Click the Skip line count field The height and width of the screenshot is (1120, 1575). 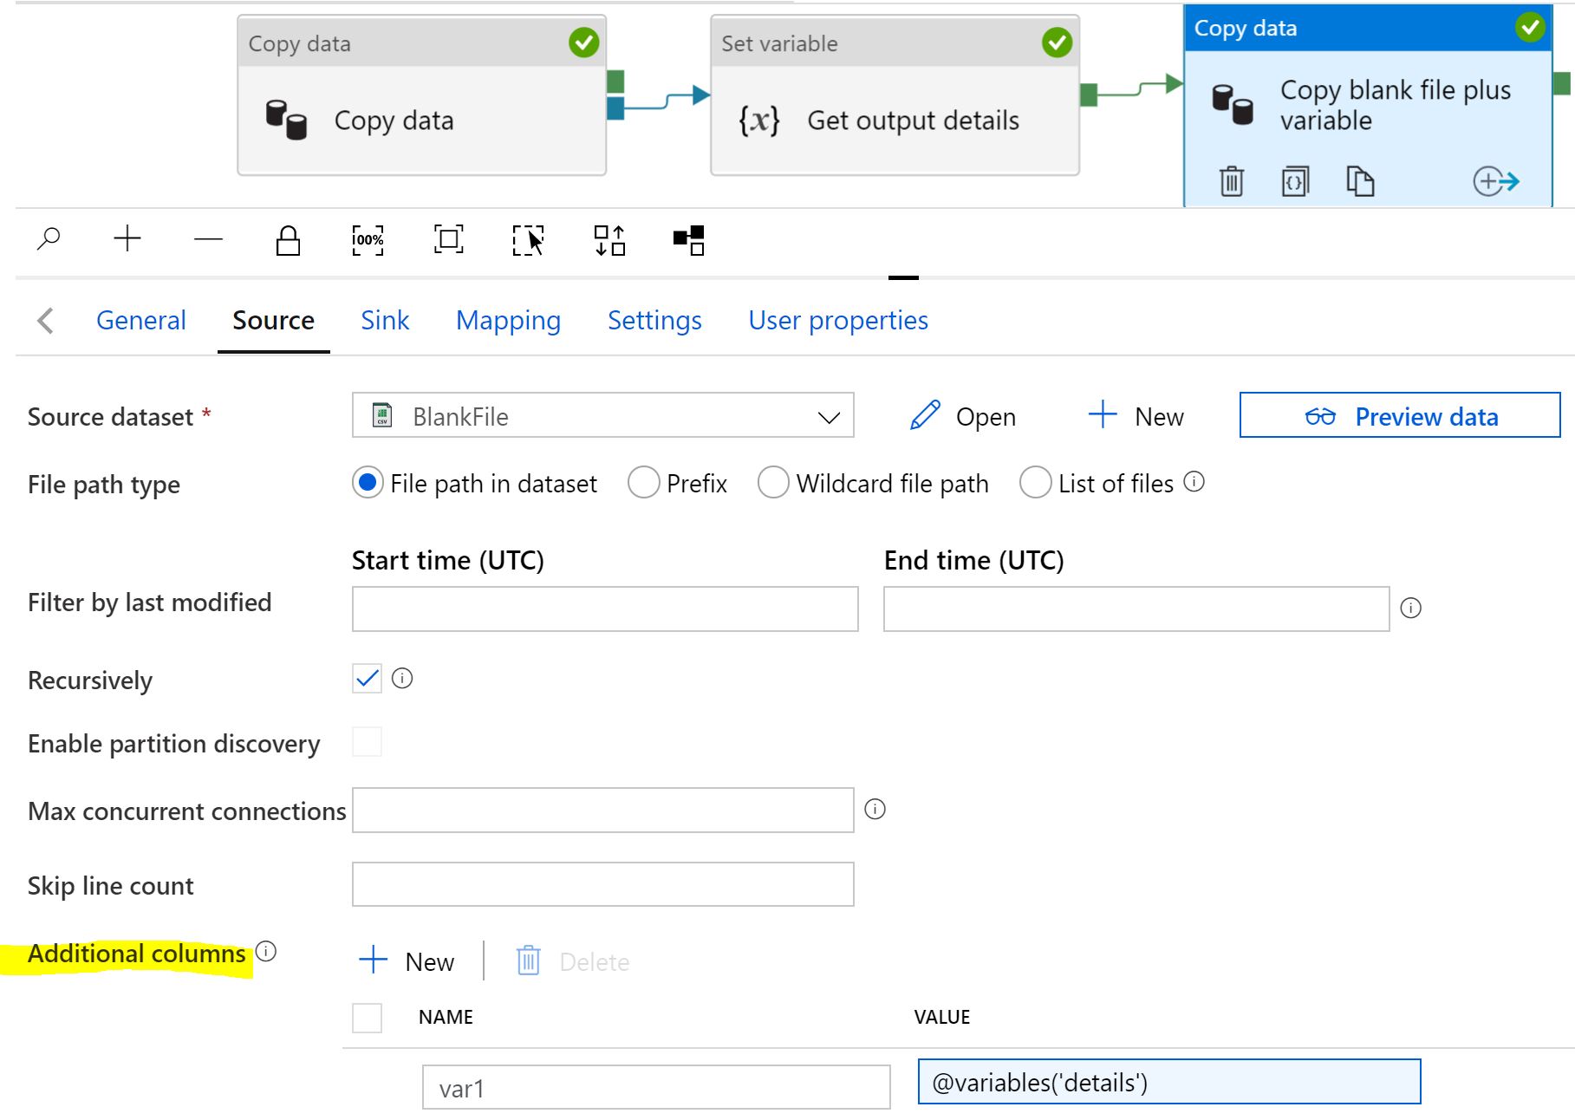click(602, 884)
